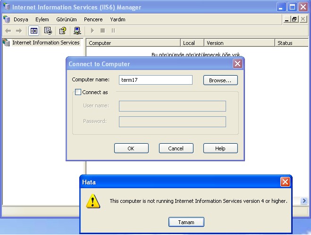
Task: Click the Forward arrow in the toolbar
Action: (19, 31)
